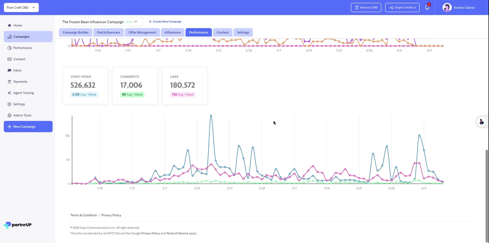Open the Performance section from the sidebar
Image resolution: width=489 pixels, height=243 pixels.
click(x=9, y=48)
